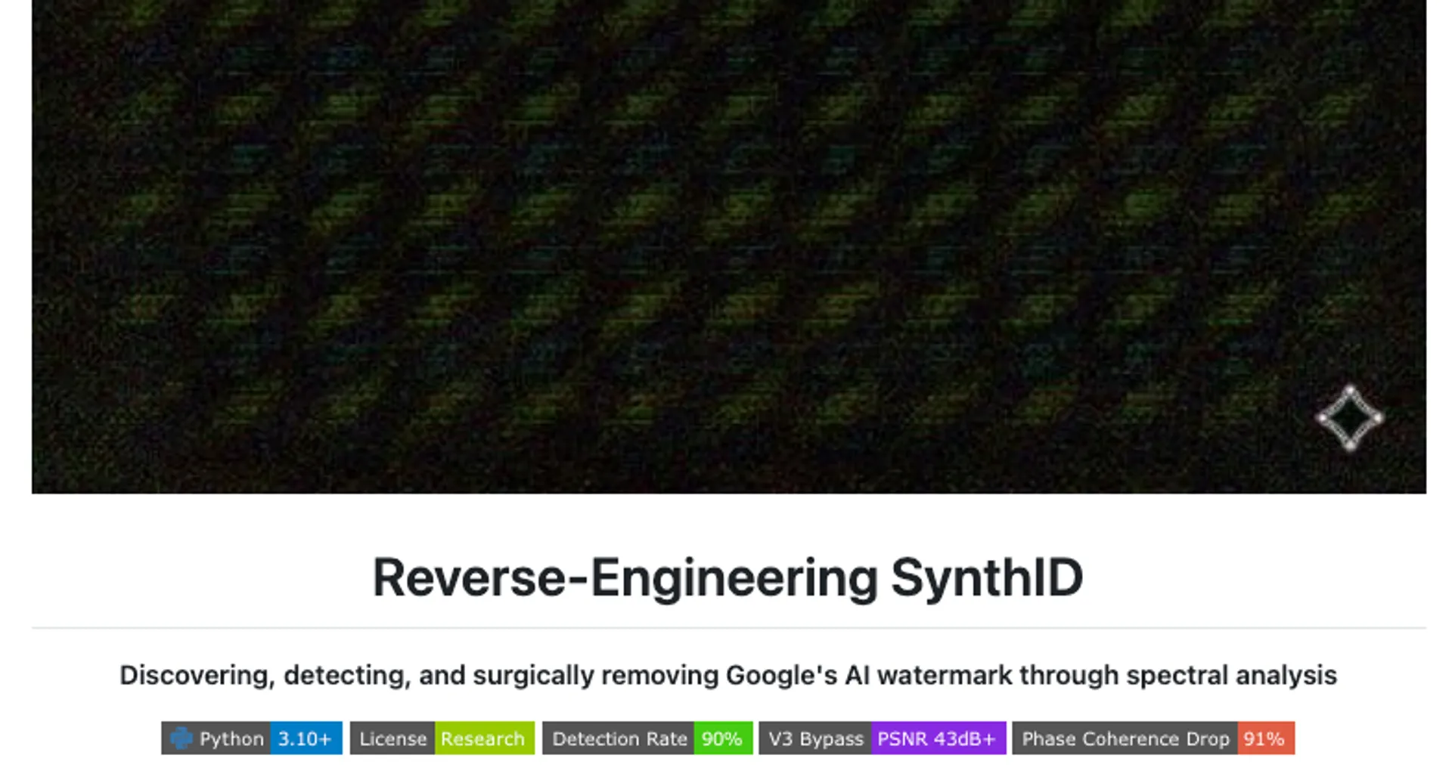The width and height of the screenshot is (1452, 780).
Task: Click the Phase Coherence Drop label
Action: pos(1125,738)
